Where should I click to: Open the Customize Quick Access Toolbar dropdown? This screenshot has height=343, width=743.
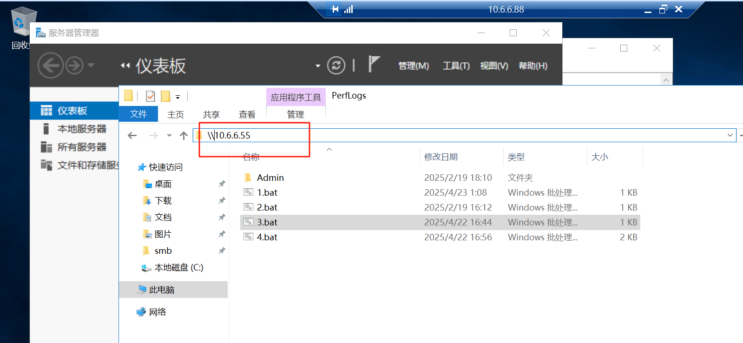178,97
